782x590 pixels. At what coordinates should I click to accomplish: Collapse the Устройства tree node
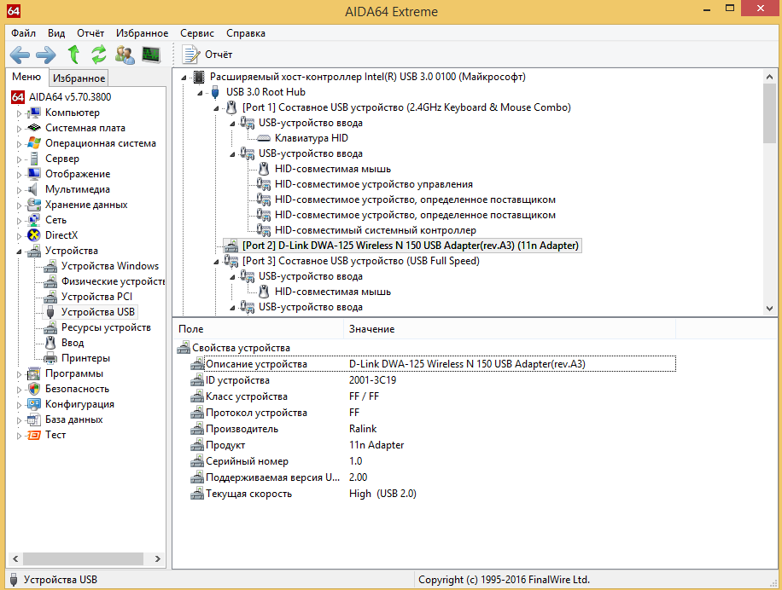pyautogui.click(x=19, y=252)
